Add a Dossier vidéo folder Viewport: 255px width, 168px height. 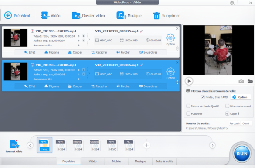coord(88,16)
